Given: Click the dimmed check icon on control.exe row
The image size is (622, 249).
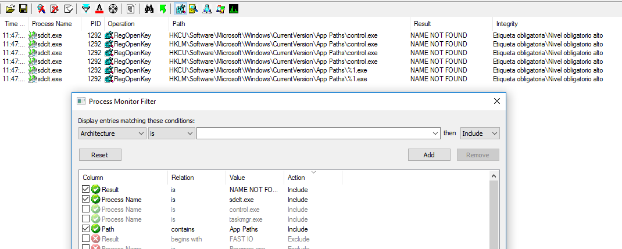Looking at the screenshot, I should [95, 210].
